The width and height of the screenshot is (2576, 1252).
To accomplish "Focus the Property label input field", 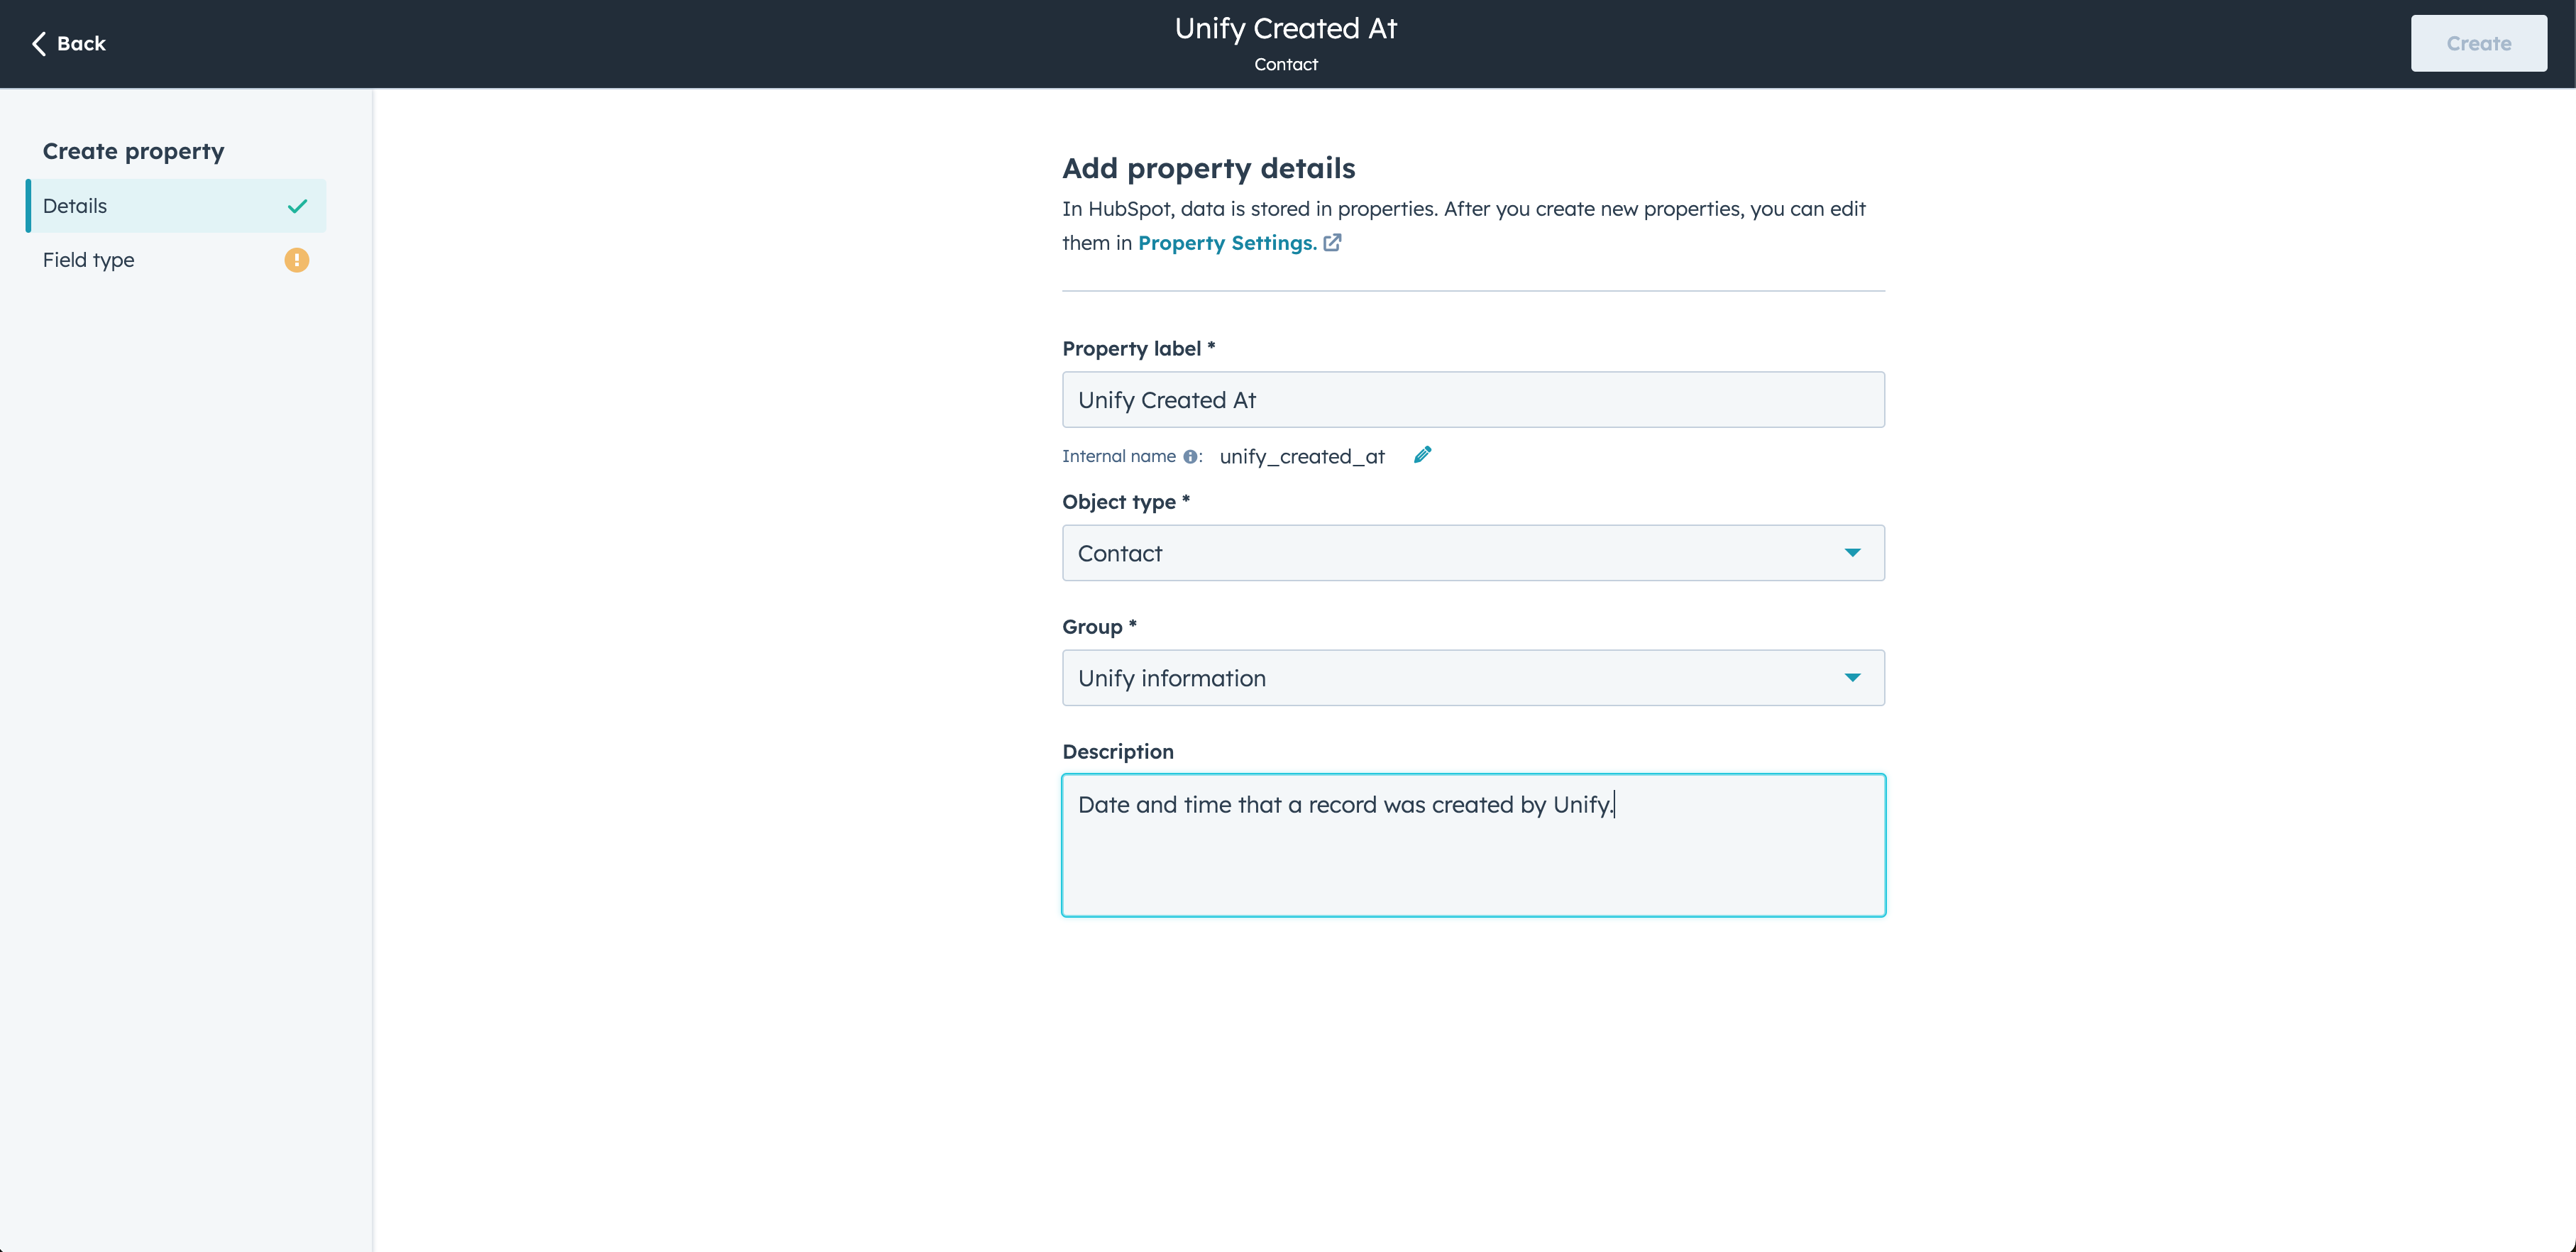I will 1472,400.
